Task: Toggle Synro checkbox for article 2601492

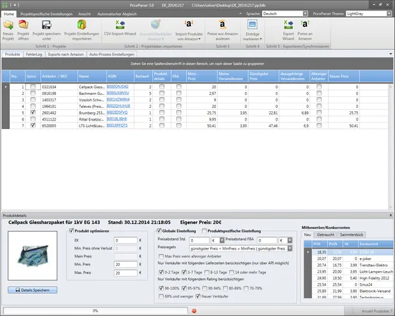Action: tap(33, 113)
